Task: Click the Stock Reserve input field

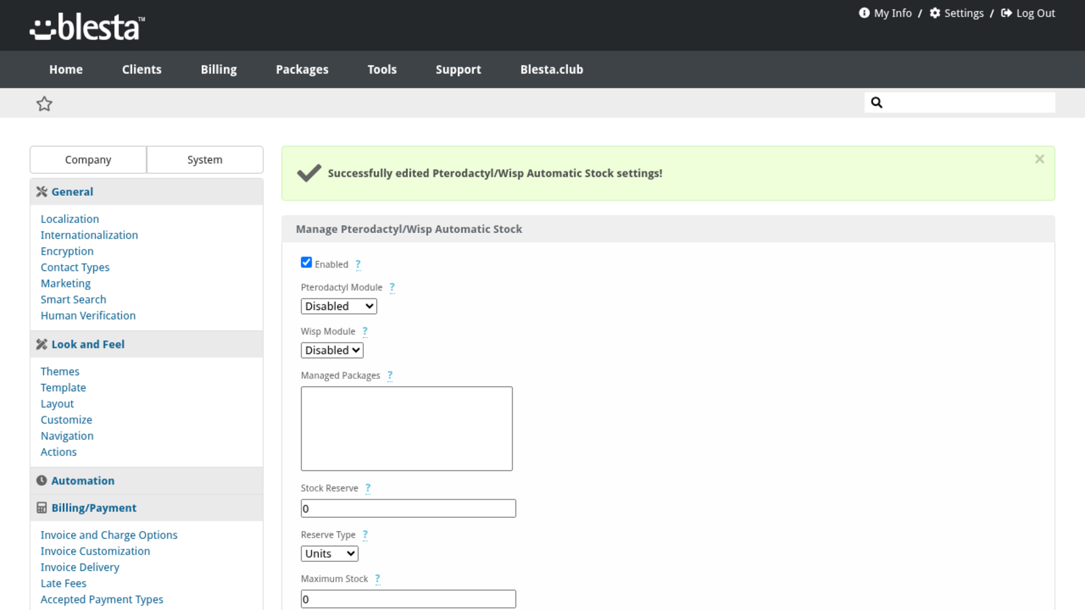Action: pos(409,508)
